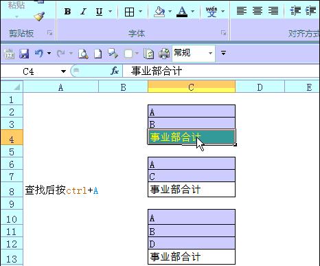Click cell C8 事业部合计
The image size is (320, 266).
192,190
